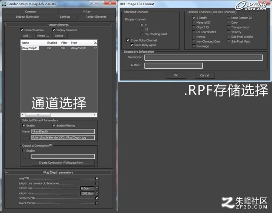Enable the Node Render ID channel
Screen dimensions: 272x213
(229, 18)
